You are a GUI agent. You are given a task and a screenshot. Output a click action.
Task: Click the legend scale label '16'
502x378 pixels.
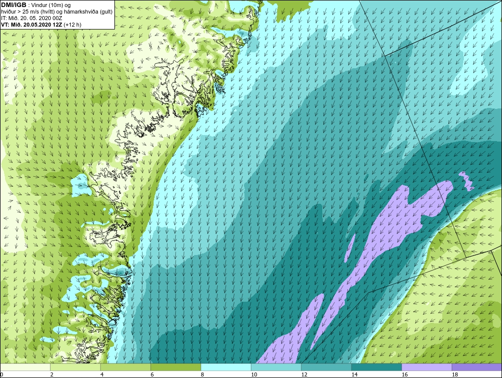(x=405, y=374)
